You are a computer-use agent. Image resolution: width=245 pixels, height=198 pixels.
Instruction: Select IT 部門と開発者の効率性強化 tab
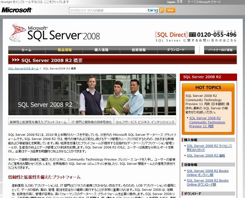pyautogui.click(x=91, y=122)
